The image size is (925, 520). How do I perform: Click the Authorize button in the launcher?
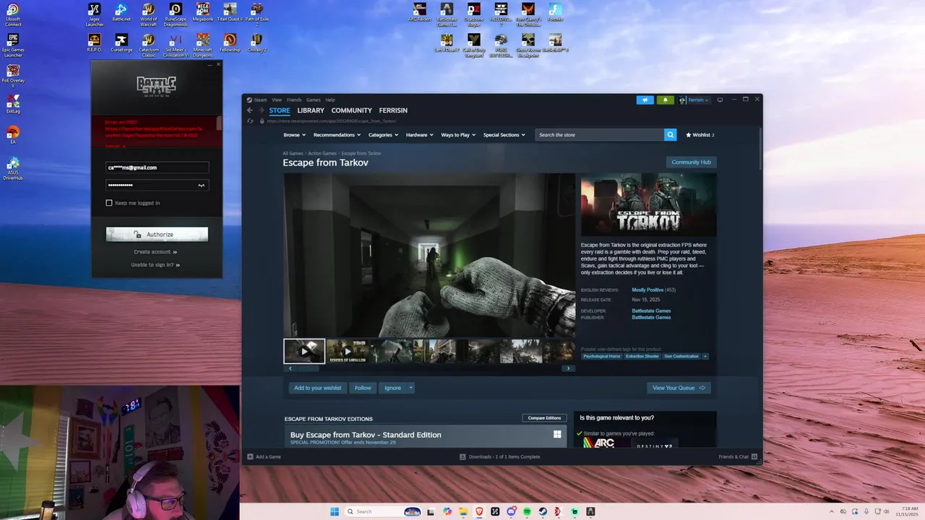point(157,234)
